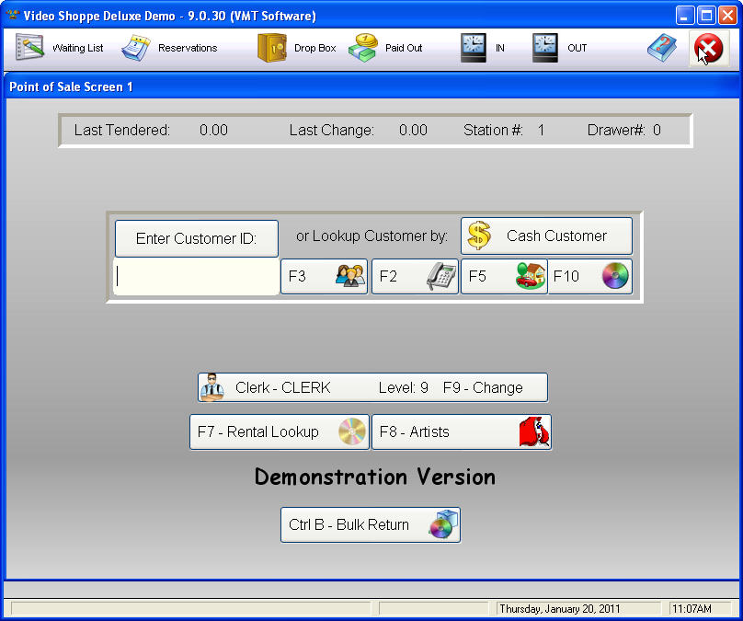
Task: Open the Waiting List toolbar icon
Action: [x=30, y=48]
